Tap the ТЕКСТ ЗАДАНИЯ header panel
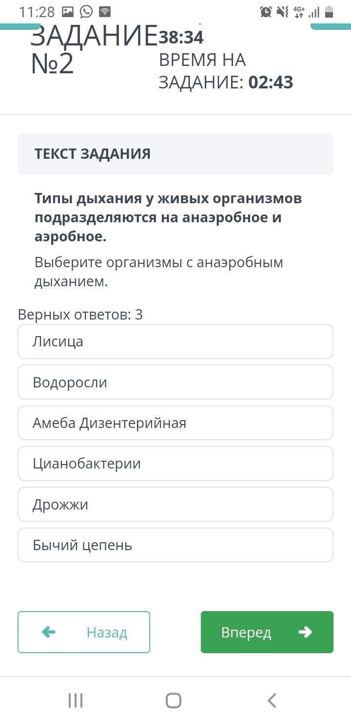Screen dimensions: 351x723 click(x=175, y=154)
